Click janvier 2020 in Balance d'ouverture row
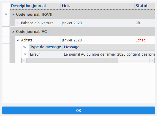The height and width of the screenshot is (116, 157). click(x=72, y=23)
